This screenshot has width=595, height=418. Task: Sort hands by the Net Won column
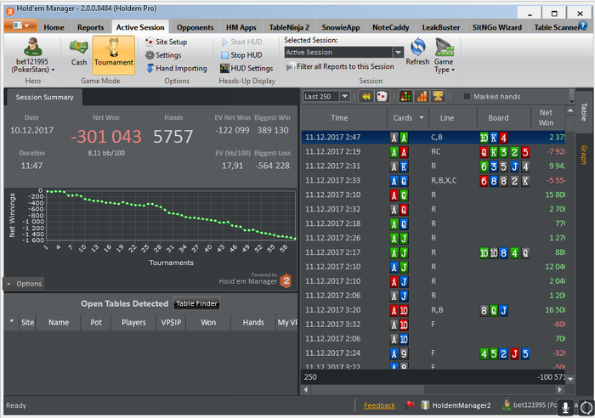[x=546, y=118]
